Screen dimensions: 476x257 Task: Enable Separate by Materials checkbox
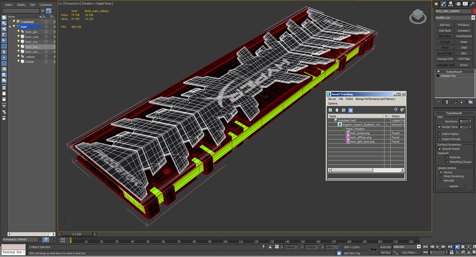click(447, 157)
